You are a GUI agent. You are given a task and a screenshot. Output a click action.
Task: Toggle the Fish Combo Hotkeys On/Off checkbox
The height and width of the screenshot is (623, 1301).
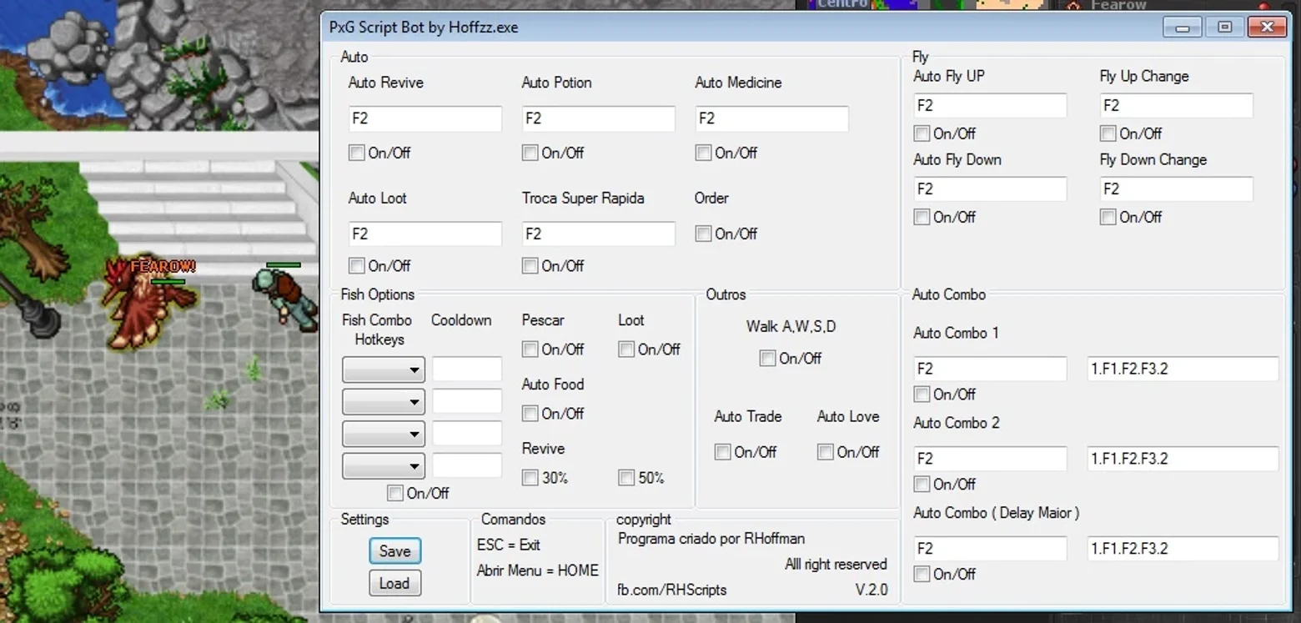point(395,493)
